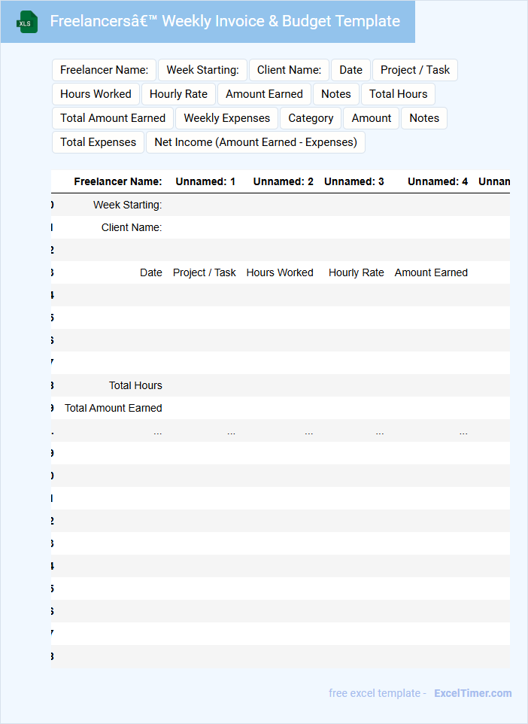Select the "Total Expenses" tag chip
The height and width of the screenshot is (724, 528).
tap(98, 142)
